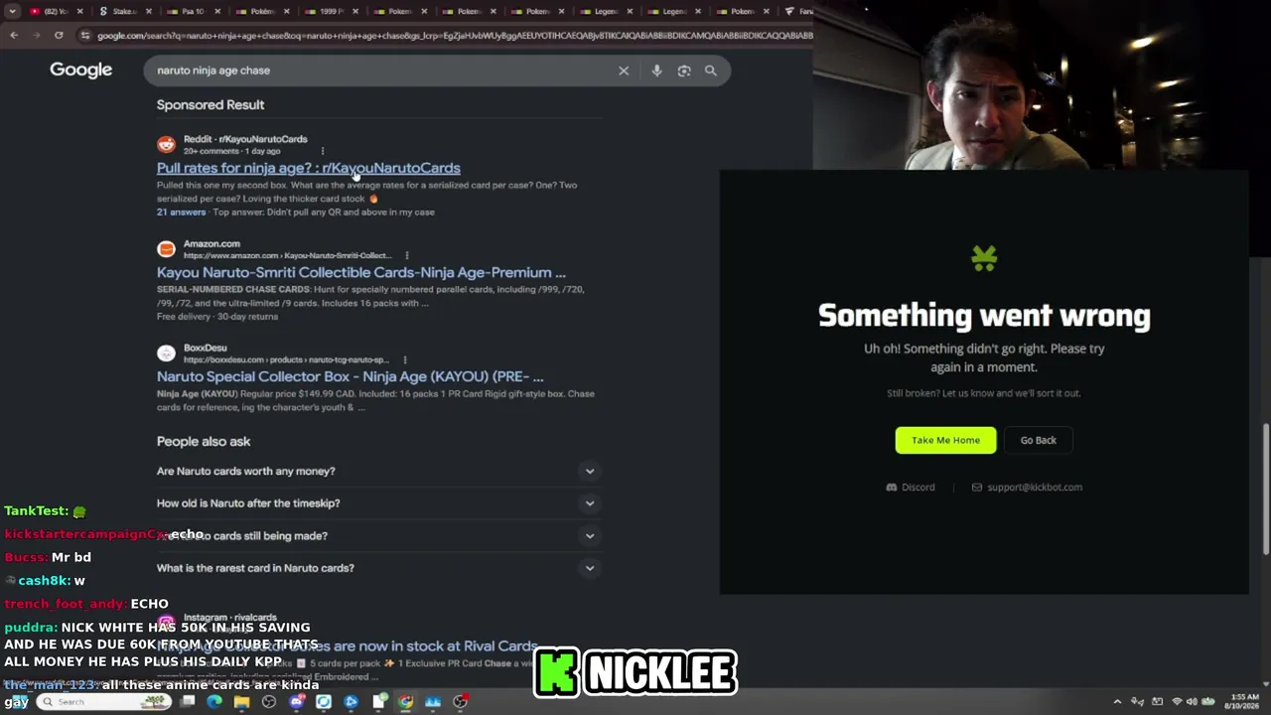
Task: Focus the Google search input field
Action: tap(382, 71)
